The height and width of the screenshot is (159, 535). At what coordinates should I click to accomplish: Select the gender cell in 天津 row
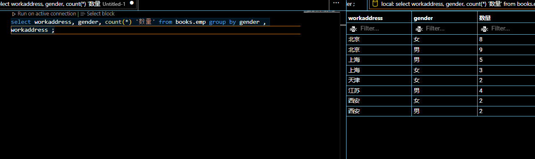(x=444, y=81)
